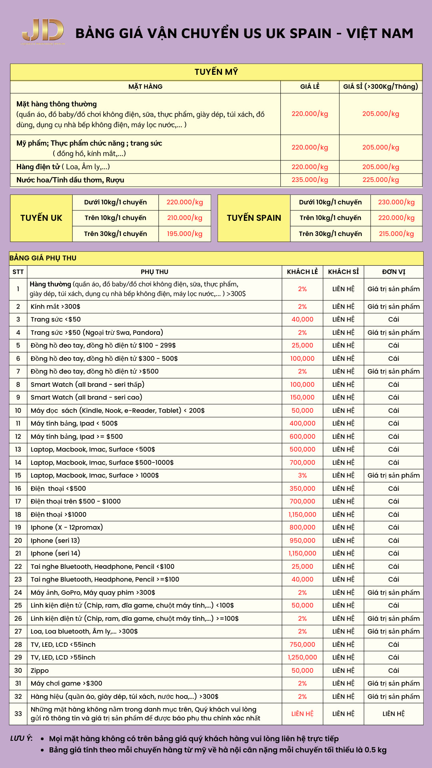432x768 pixels.
Task: Click the UK price 195.000/kg
Action: click(184, 234)
